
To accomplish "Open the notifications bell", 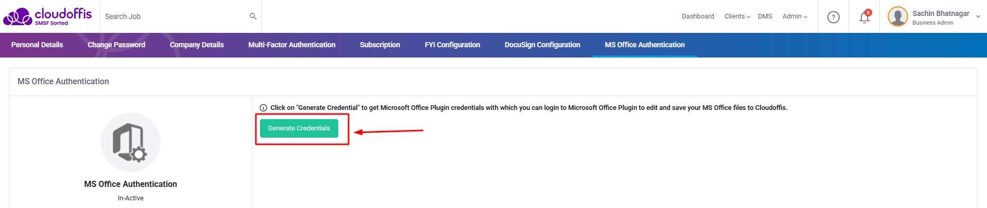I will (x=864, y=17).
